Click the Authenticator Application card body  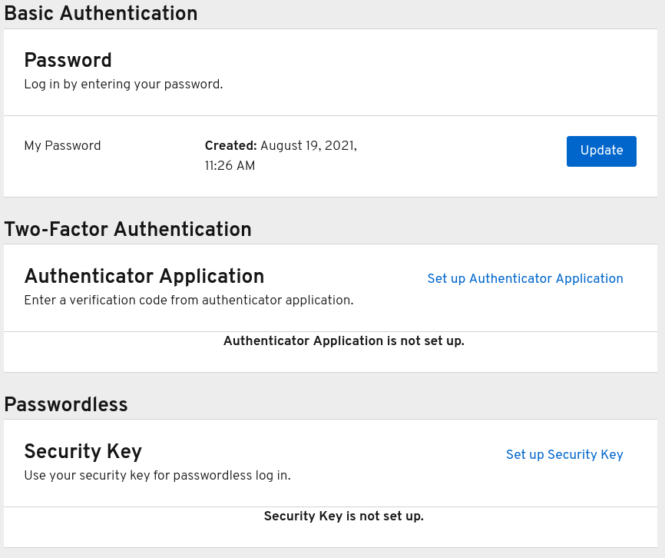tap(330, 351)
